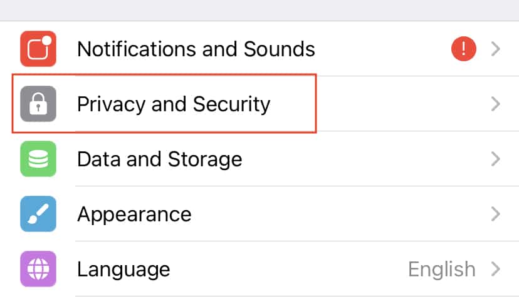
Task: Tap the chevron on Appearance row
Action: 496,214
